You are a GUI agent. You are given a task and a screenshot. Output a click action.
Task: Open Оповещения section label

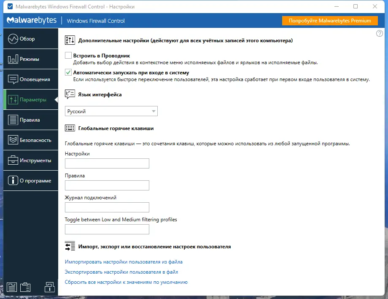click(35, 79)
